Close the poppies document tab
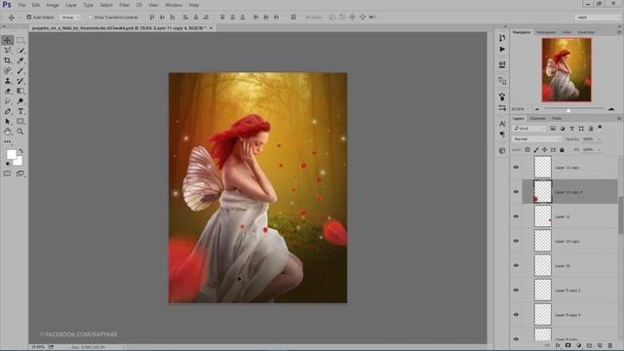Viewport: 624px width, 351px height. 211,28
